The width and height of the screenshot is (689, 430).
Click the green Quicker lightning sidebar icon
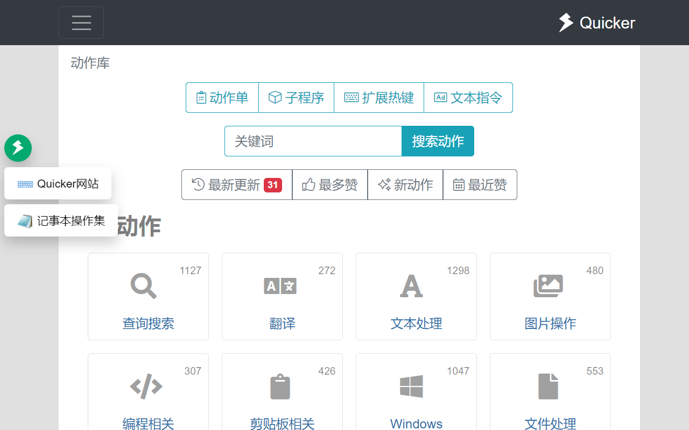pyautogui.click(x=18, y=148)
